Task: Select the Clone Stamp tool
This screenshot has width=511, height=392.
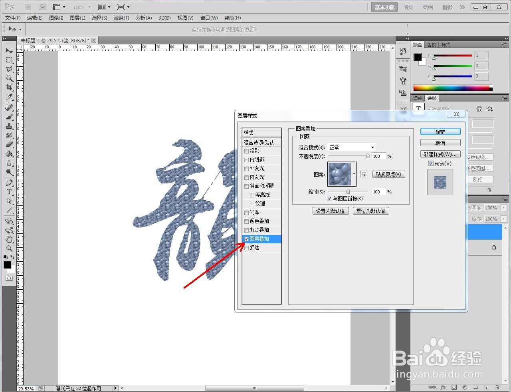Action: point(9,125)
